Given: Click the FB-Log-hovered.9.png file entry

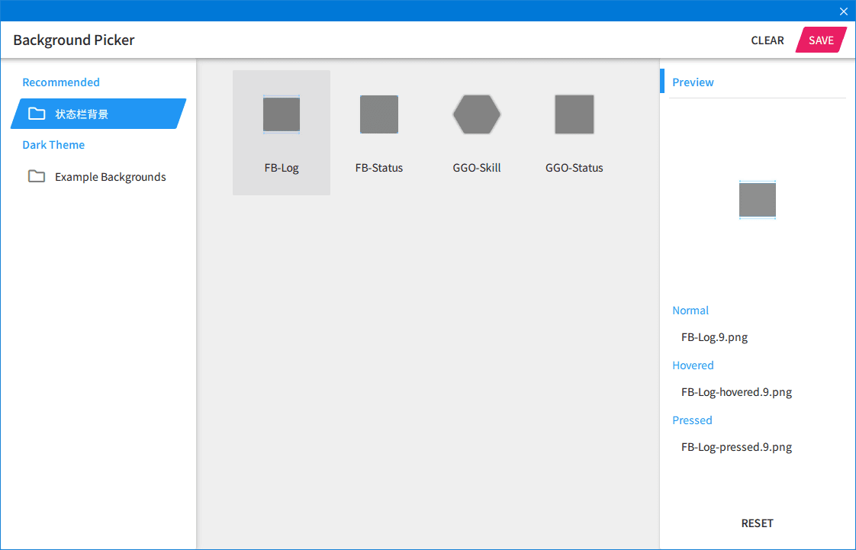Looking at the screenshot, I should click(x=736, y=392).
